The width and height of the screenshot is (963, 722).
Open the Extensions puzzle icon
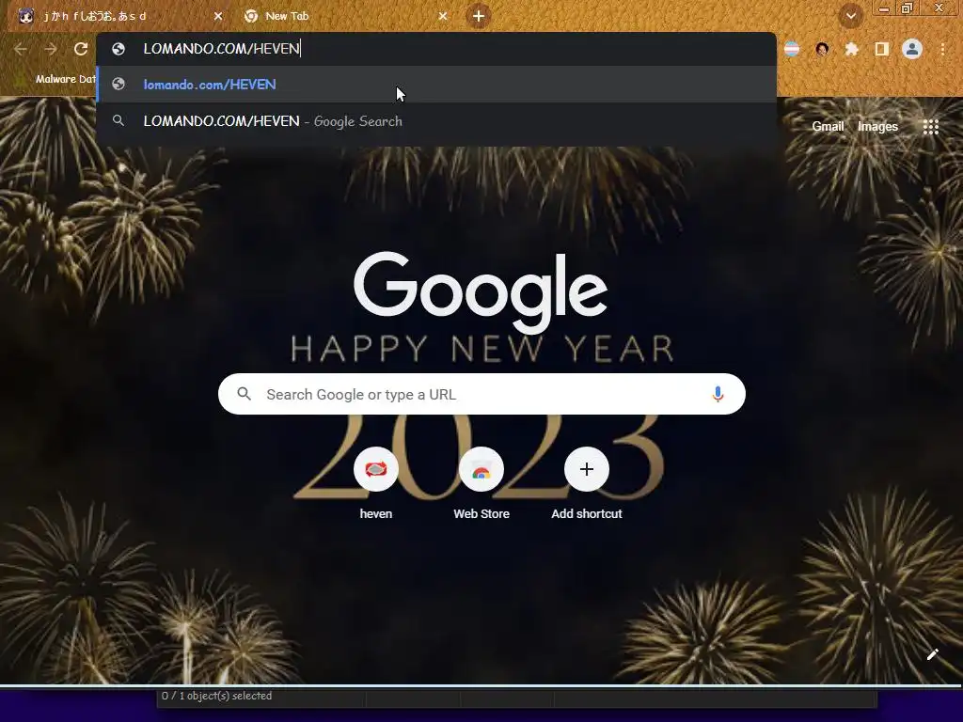pos(852,49)
